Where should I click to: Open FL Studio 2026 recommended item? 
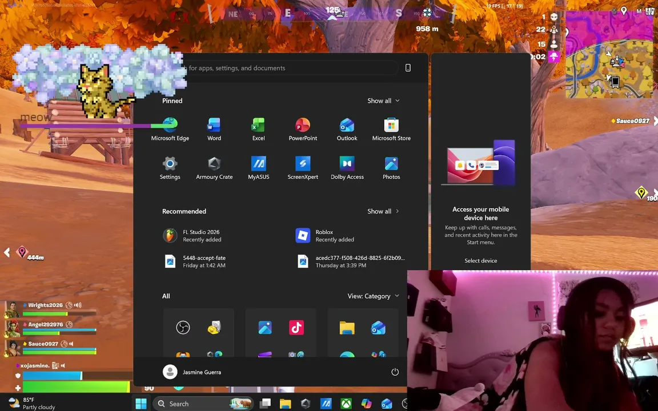[202, 236]
